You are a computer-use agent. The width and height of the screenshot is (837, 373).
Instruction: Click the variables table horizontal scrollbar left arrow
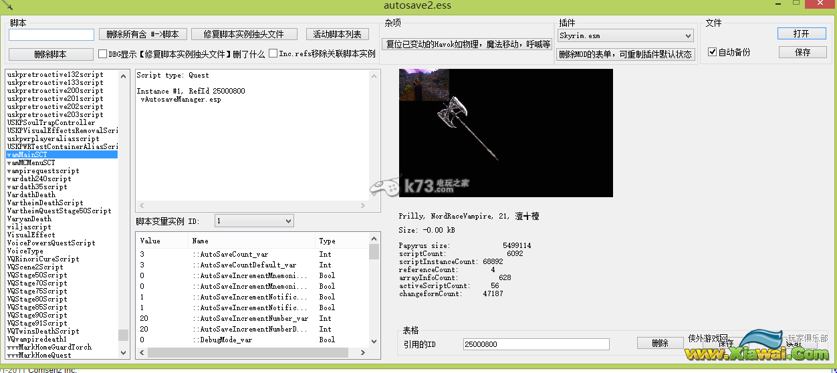point(142,352)
